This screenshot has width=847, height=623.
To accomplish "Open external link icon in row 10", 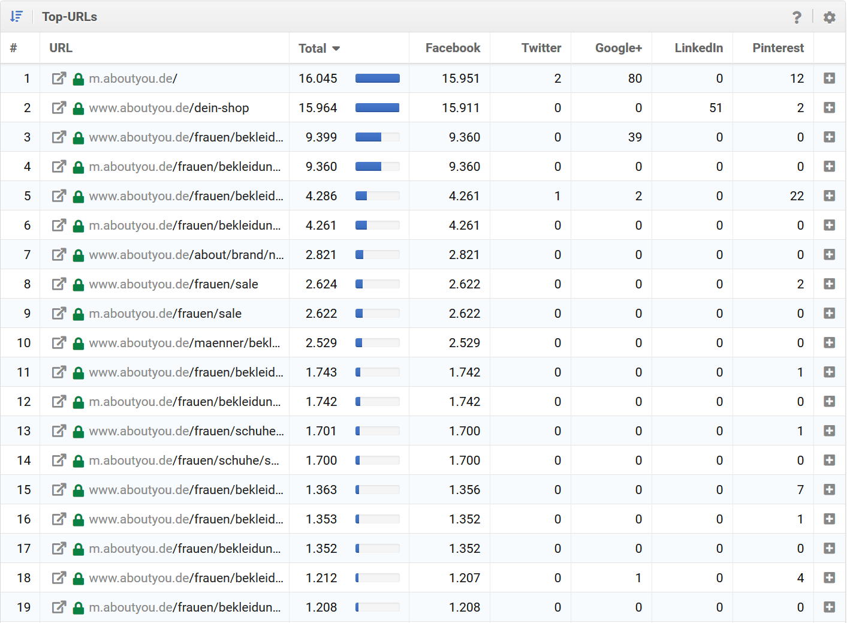I will point(59,343).
